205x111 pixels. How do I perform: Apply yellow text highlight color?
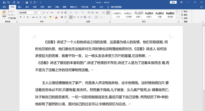(x=50, y=17)
